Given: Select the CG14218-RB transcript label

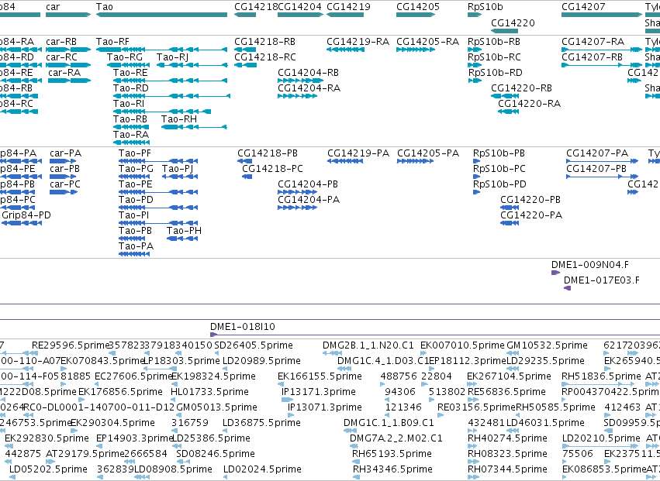Looking at the screenshot, I should pos(264,42).
